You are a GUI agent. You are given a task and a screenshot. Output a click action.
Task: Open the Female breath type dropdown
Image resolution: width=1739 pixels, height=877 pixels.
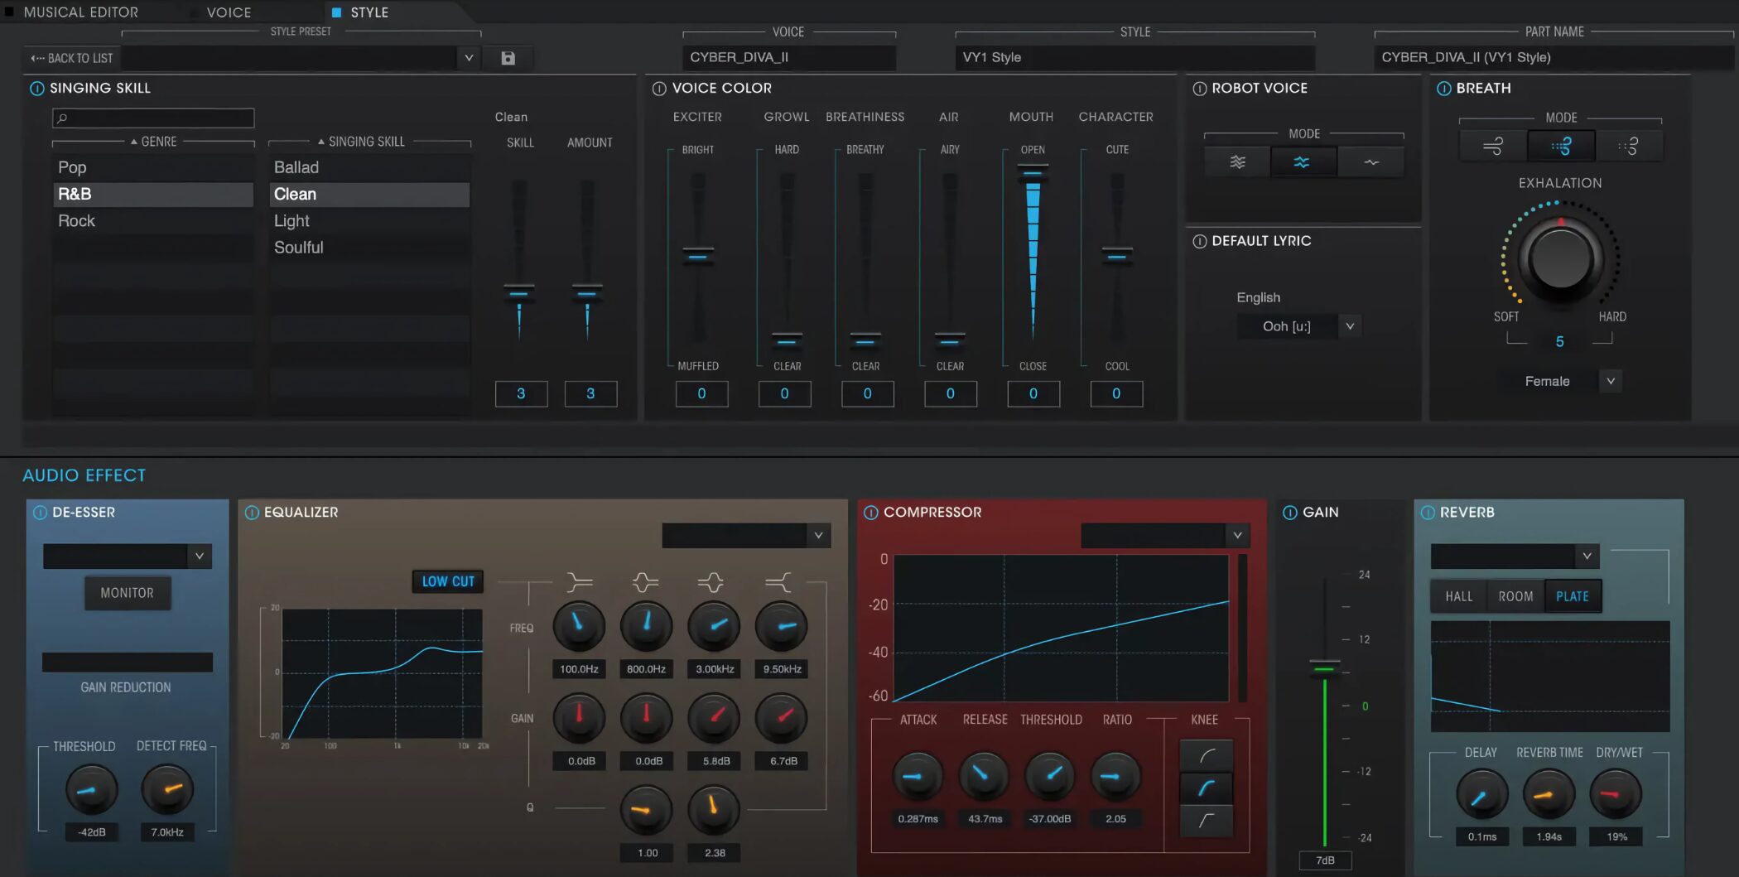(x=1610, y=382)
